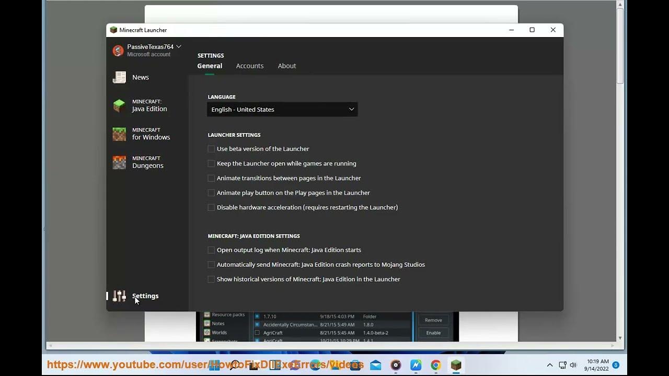
Task: Select Resource packs in the background list
Action: 224,315
